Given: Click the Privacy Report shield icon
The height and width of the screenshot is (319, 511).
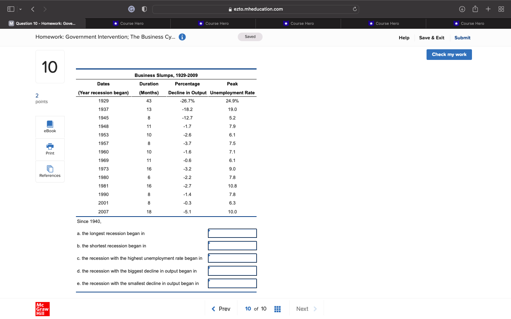Looking at the screenshot, I should 144,9.
